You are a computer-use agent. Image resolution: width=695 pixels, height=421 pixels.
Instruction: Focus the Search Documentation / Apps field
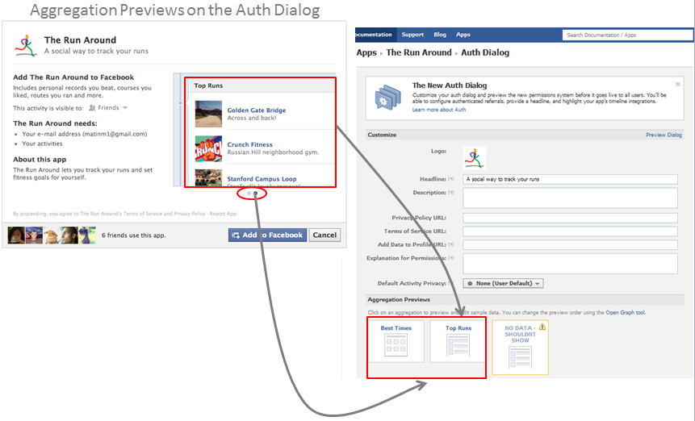627,35
